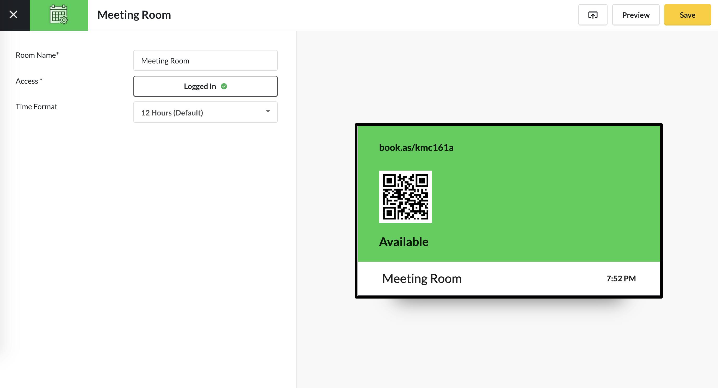Image resolution: width=718 pixels, height=388 pixels.
Task: Click the 7:52 PM time in preview
Action: pyautogui.click(x=621, y=279)
